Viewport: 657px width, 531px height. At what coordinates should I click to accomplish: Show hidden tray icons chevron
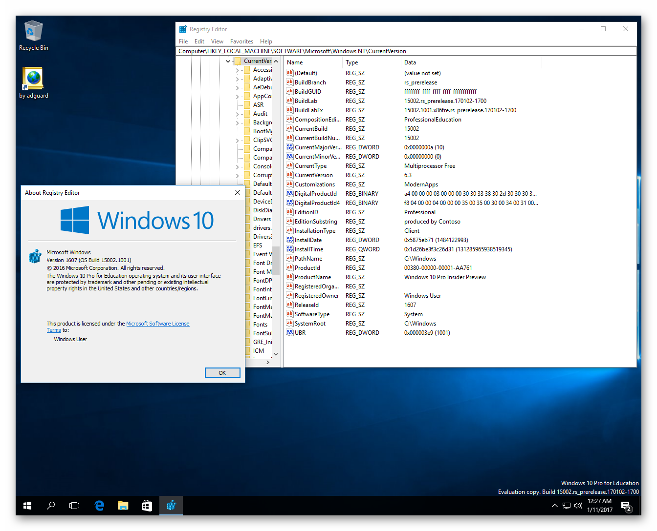pos(554,506)
